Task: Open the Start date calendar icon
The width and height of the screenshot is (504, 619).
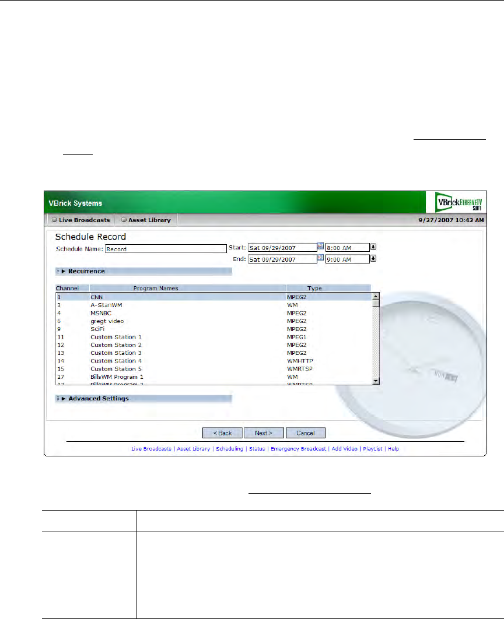Action: 320,247
